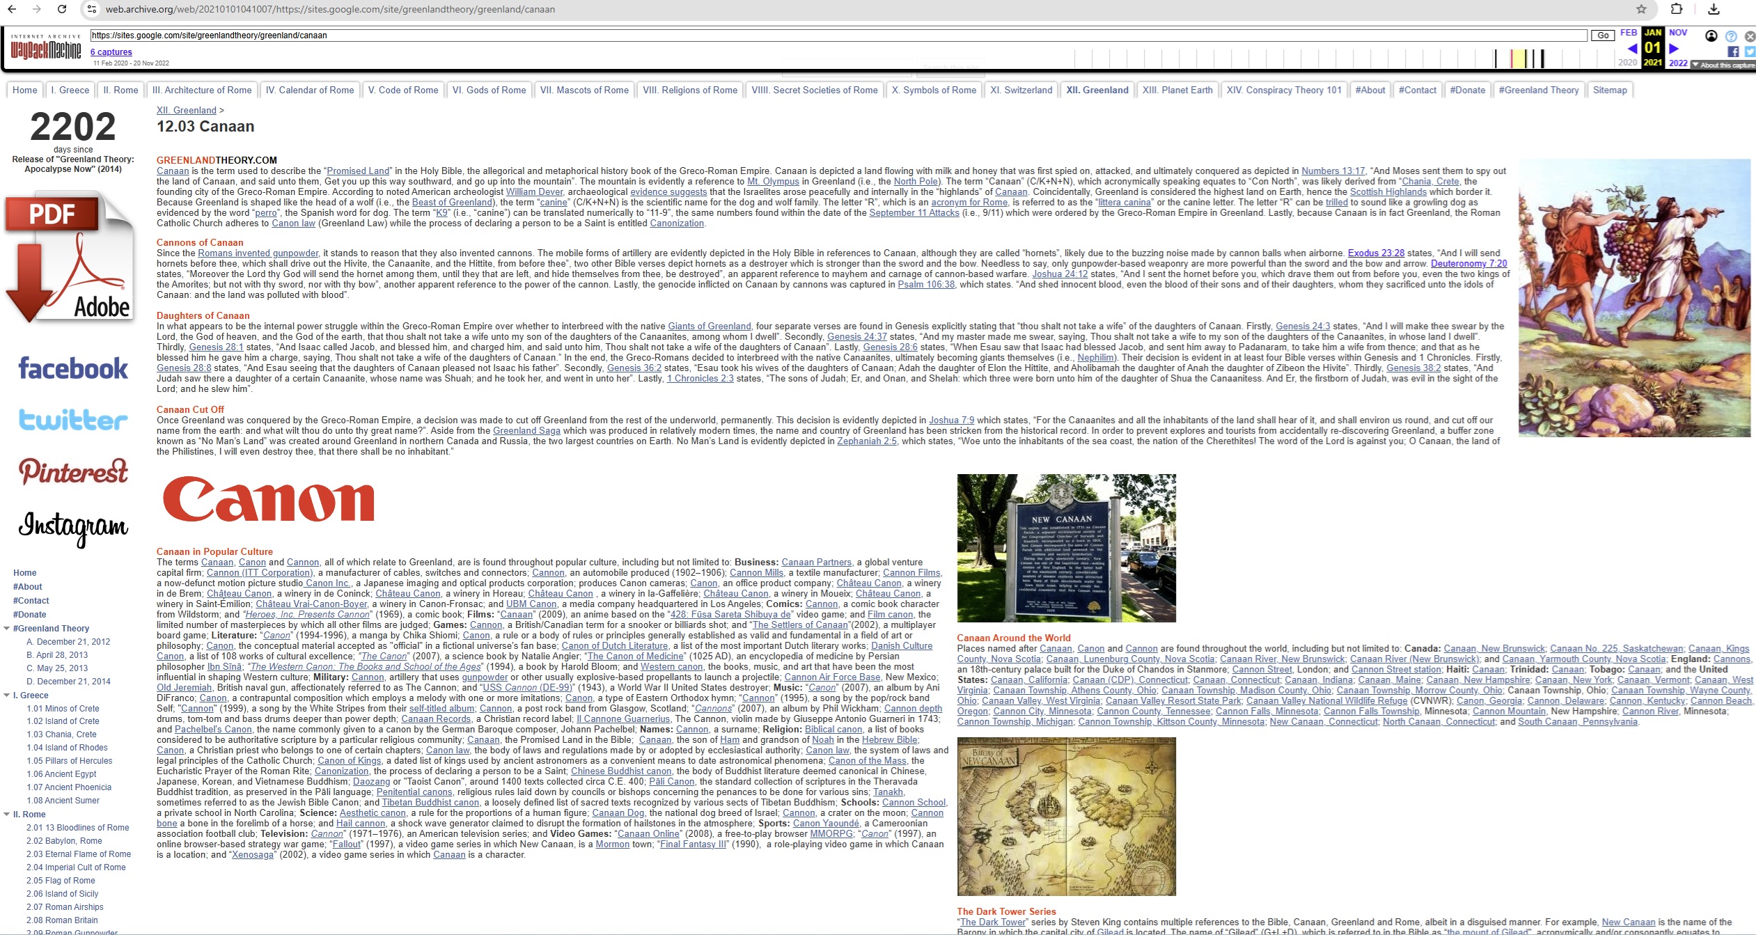Click the Wayback Machine previous capture arrow

[x=1631, y=49]
